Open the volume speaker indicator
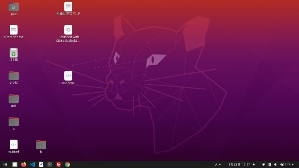299x168 pixels. coord(276,164)
